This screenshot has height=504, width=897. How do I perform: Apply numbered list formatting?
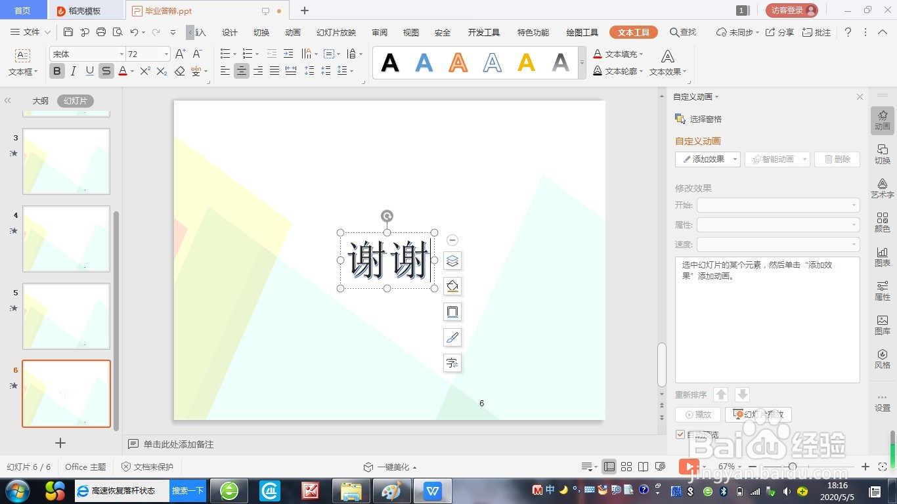(x=247, y=54)
